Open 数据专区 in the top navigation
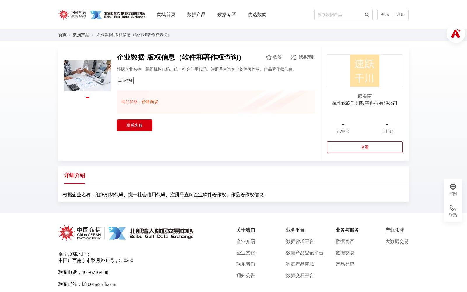Screen dimensions: 467x292 [x=227, y=15]
